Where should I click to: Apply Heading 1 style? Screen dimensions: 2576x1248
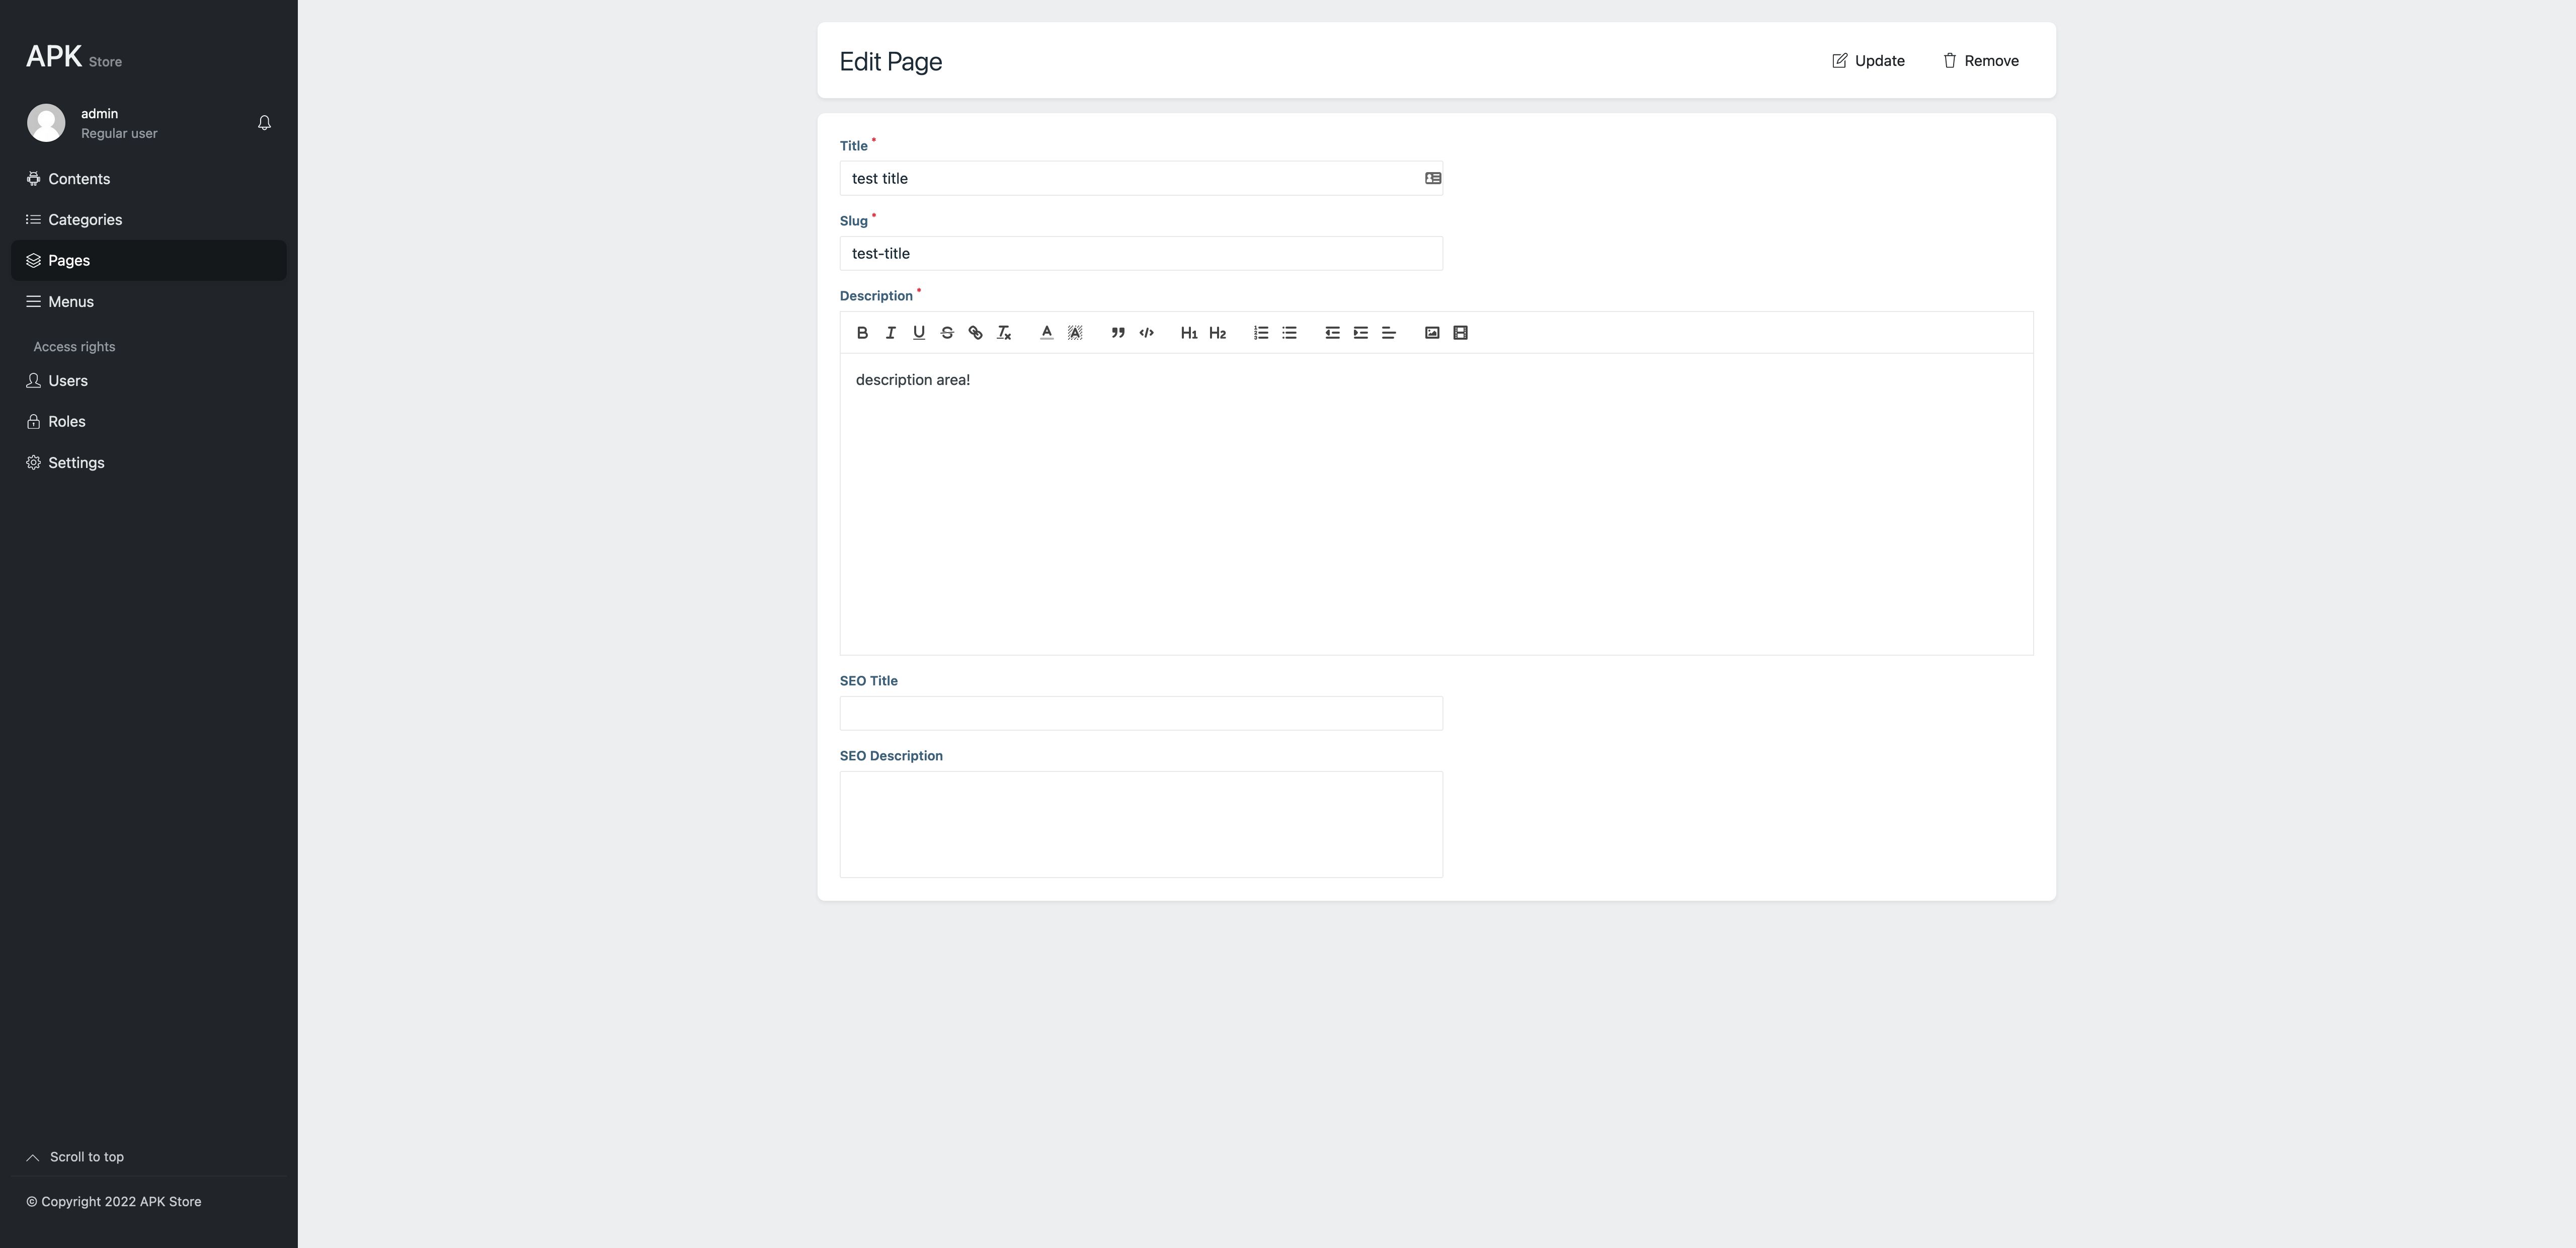[1188, 333]
